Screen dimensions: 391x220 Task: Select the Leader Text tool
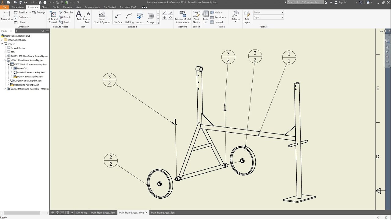tap(87, 17)
